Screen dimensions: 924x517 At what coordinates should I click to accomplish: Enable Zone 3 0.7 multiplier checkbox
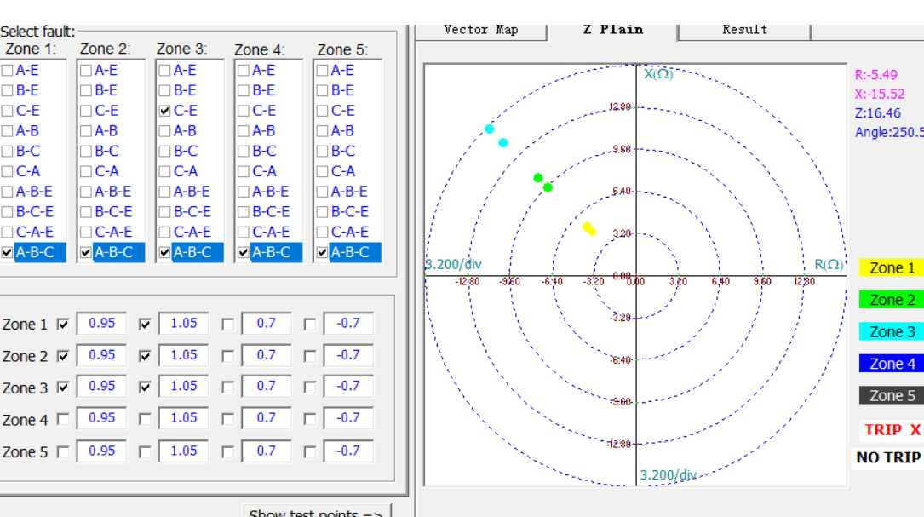pos(227,388)
